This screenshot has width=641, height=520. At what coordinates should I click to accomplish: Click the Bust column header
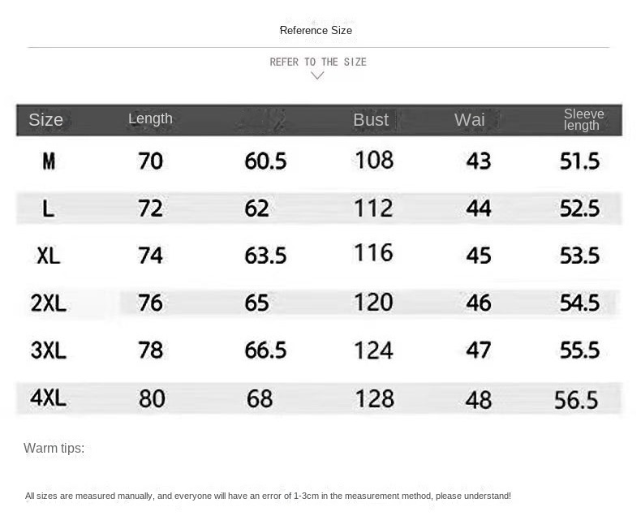pyautogui.click(x=371, y=119)
